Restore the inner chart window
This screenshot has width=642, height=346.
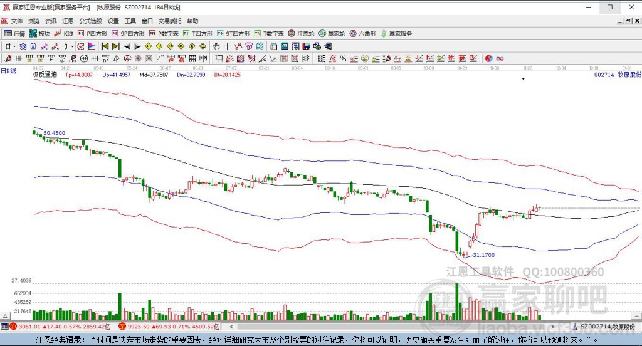point(628,21)
